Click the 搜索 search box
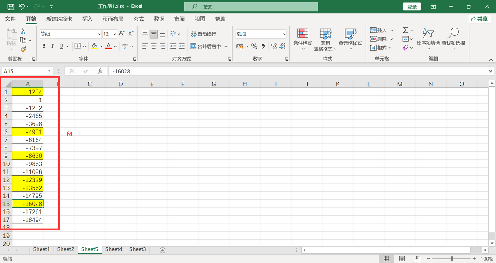Viewport: 496px width, 263px height. coord(251,7)
